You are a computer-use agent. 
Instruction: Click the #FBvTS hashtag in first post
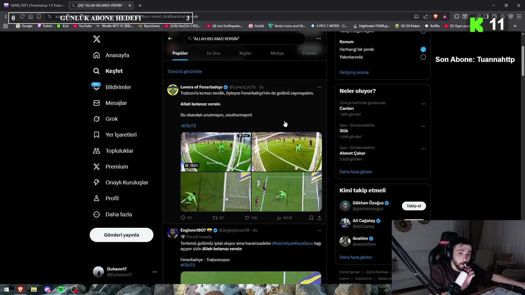(x=189, y=126)
